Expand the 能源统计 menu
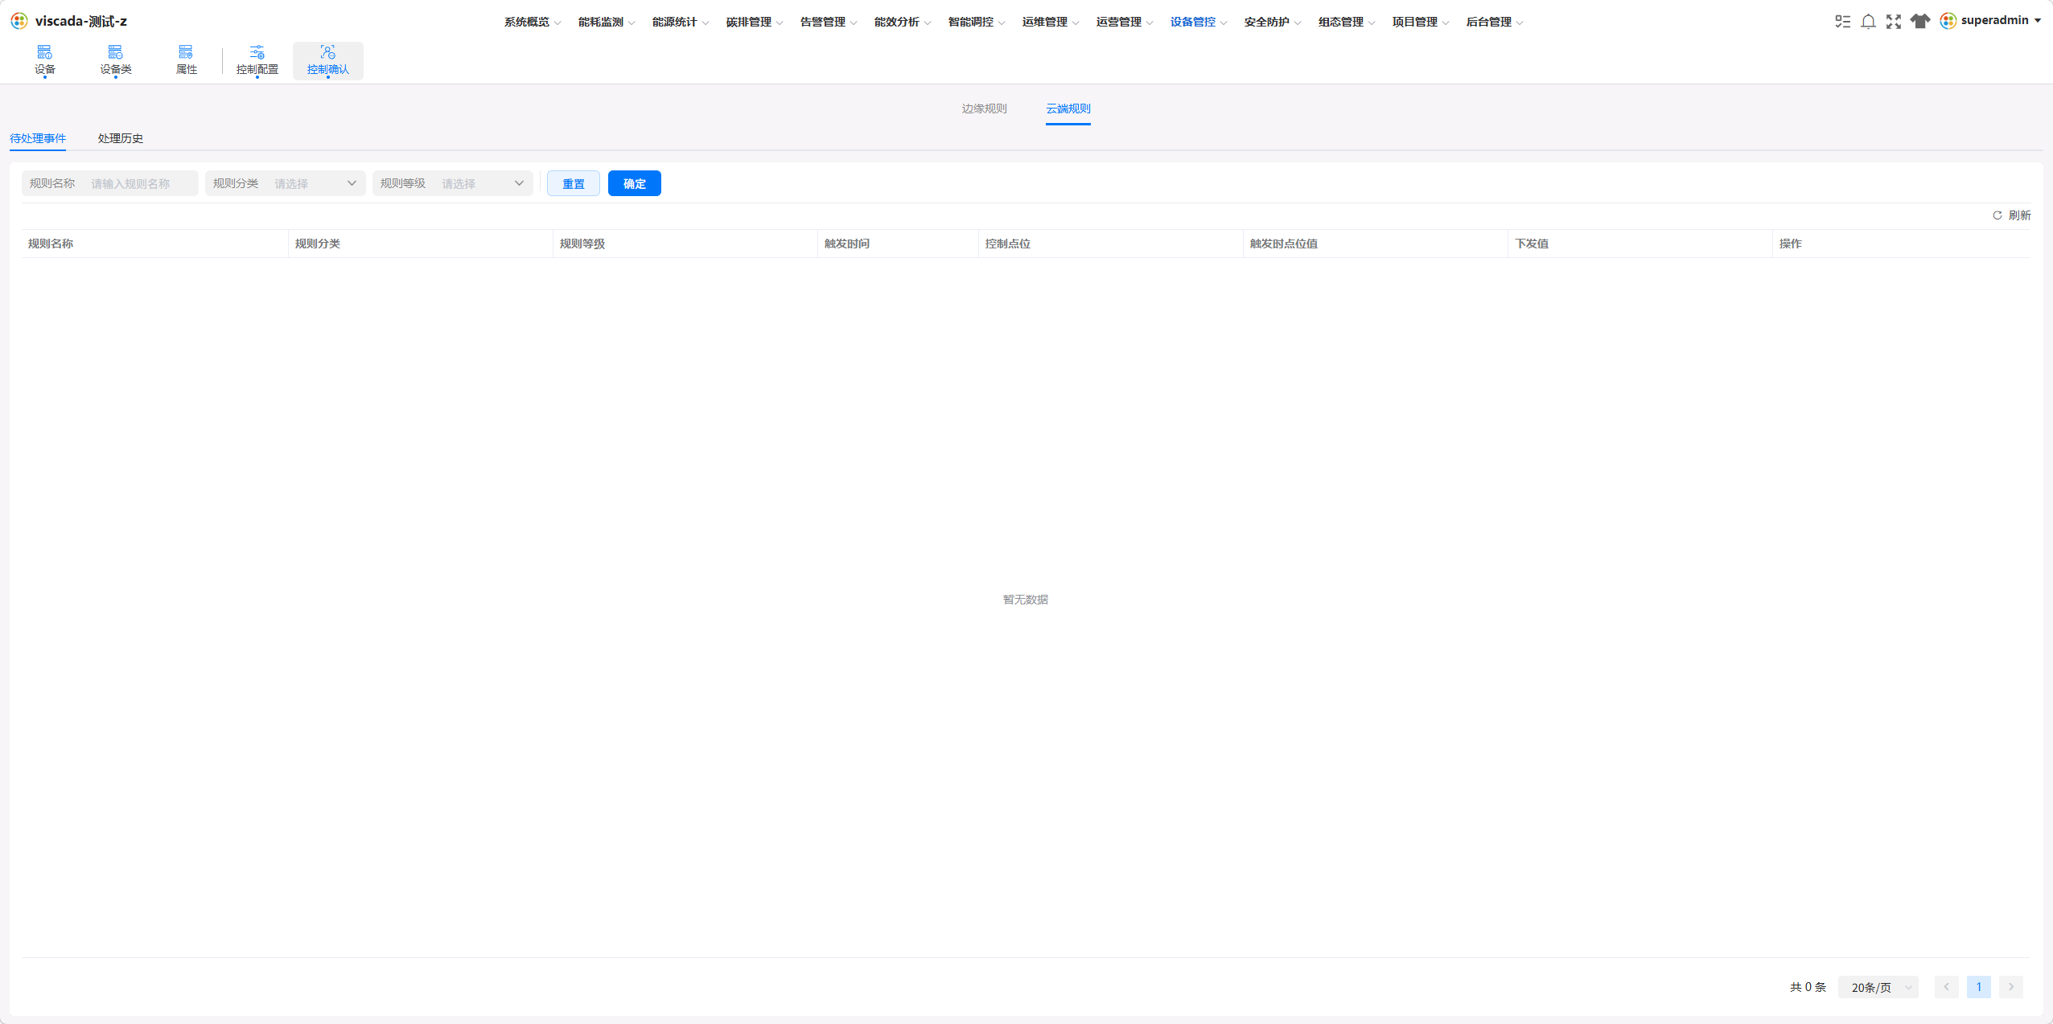Screen dimensions: 2053x1024 pyautogui.click(x=681, y=22)
